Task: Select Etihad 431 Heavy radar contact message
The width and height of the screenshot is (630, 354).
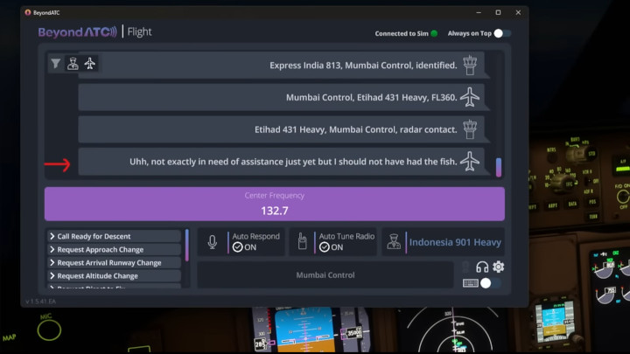Action: click(281, 129)
